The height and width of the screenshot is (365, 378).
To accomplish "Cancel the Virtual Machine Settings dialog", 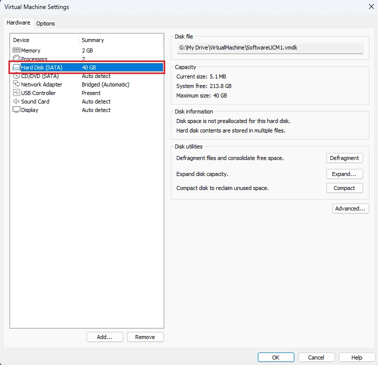I will point(316,357).
